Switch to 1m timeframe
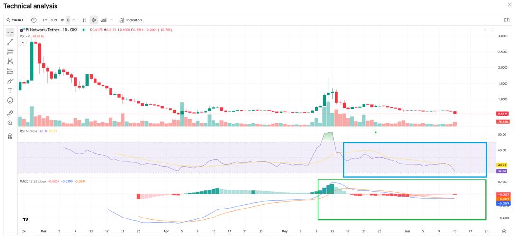Viewport: 515px width, 237px height. (x=45, y=20)
